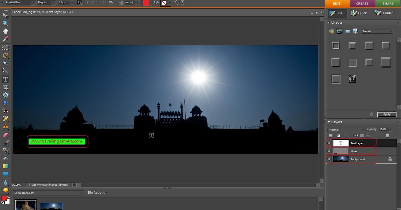The height and width of the screenshot is (210, 401).
Task: Open the CREATE menu
Action: tap(362, 4)
